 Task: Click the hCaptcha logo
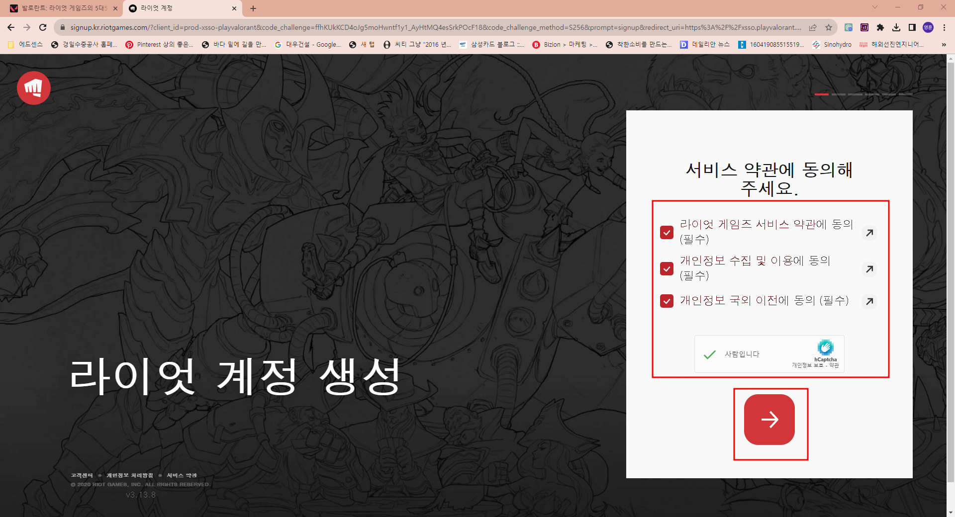click(825, 348)
